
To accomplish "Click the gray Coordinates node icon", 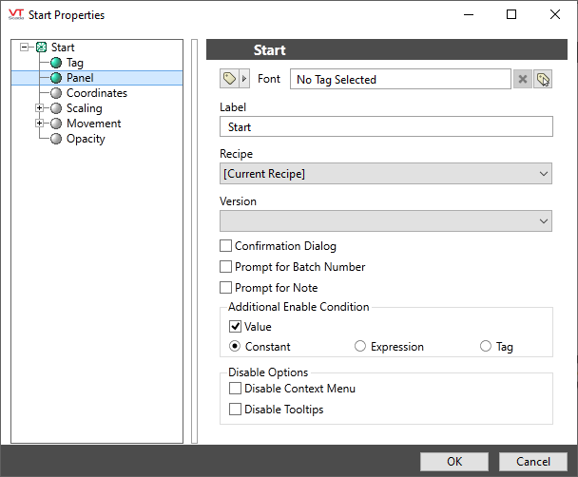I will tap(56, 93).
